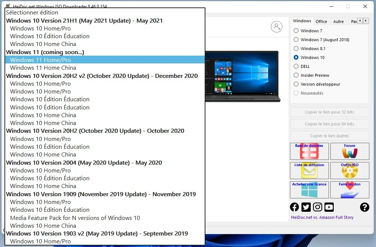Open HeiDoc.net vs. Amazon Full Story link

click(322, 217)
